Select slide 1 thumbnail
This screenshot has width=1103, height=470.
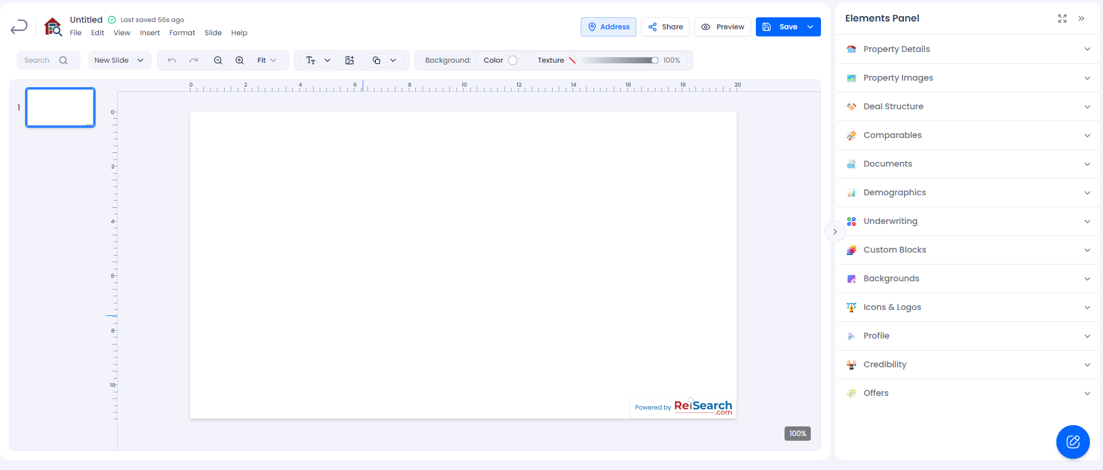[x=60, y=107]
